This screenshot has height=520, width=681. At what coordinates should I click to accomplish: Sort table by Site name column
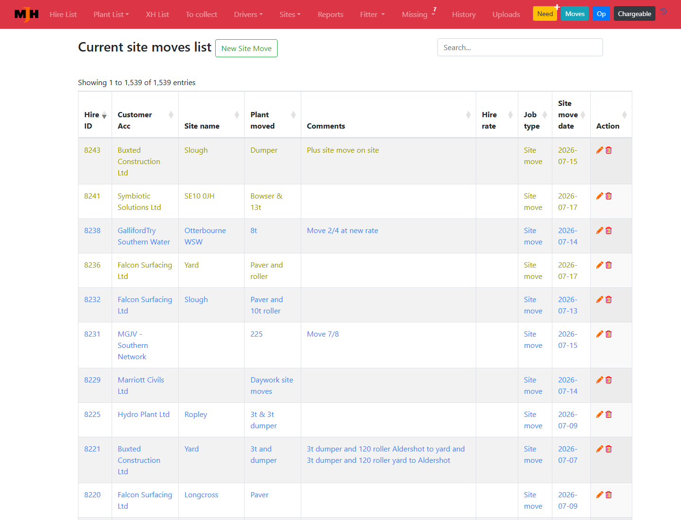click(x=211, y=115)
